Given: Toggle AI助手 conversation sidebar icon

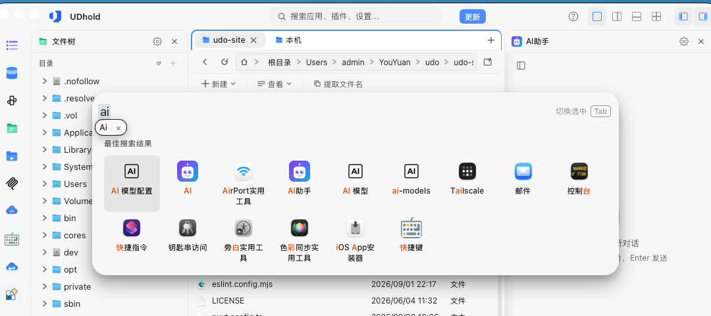Looking at the screenshot, I should [x=521, y=66].
